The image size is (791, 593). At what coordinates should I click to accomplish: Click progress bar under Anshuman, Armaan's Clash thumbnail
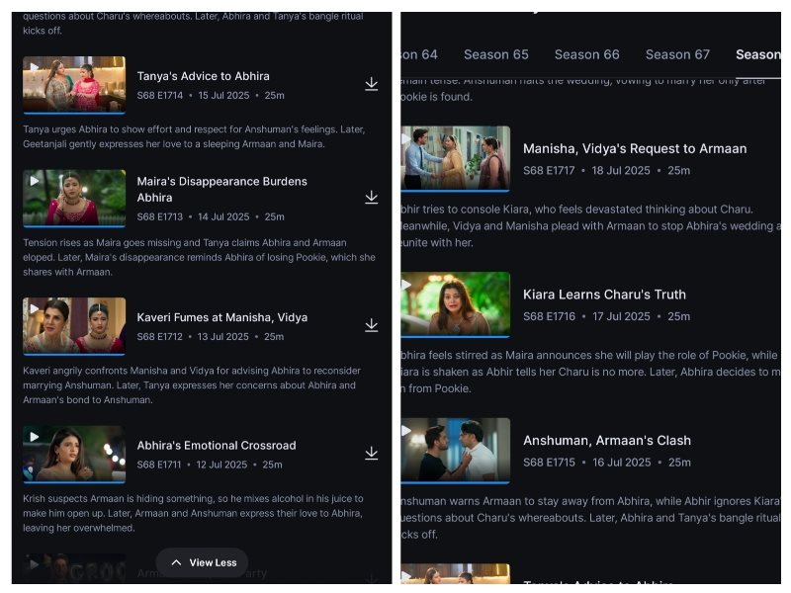[x=456, y=483]
